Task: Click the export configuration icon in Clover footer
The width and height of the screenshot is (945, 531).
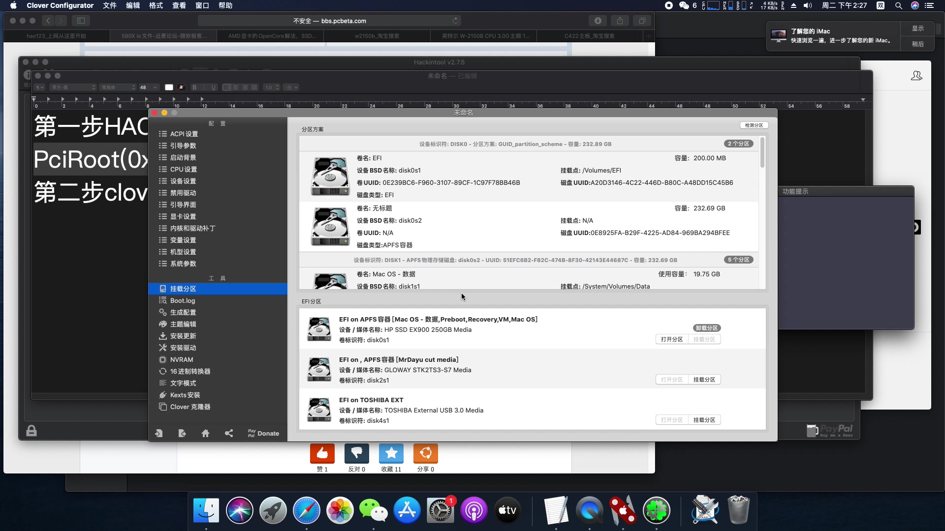Action: pos(182,433)
